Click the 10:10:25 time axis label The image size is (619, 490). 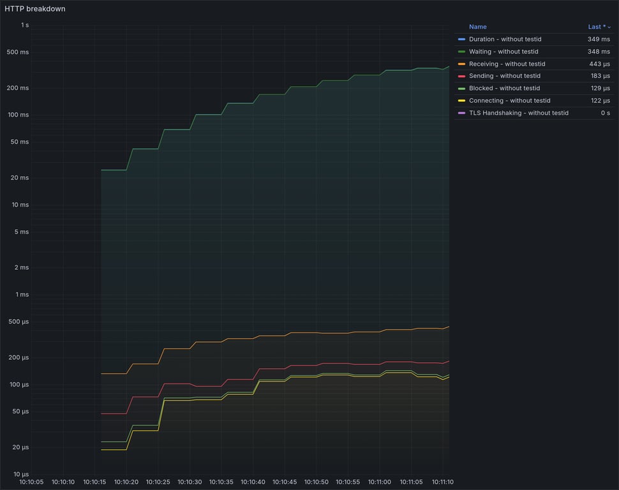point(158,482)
